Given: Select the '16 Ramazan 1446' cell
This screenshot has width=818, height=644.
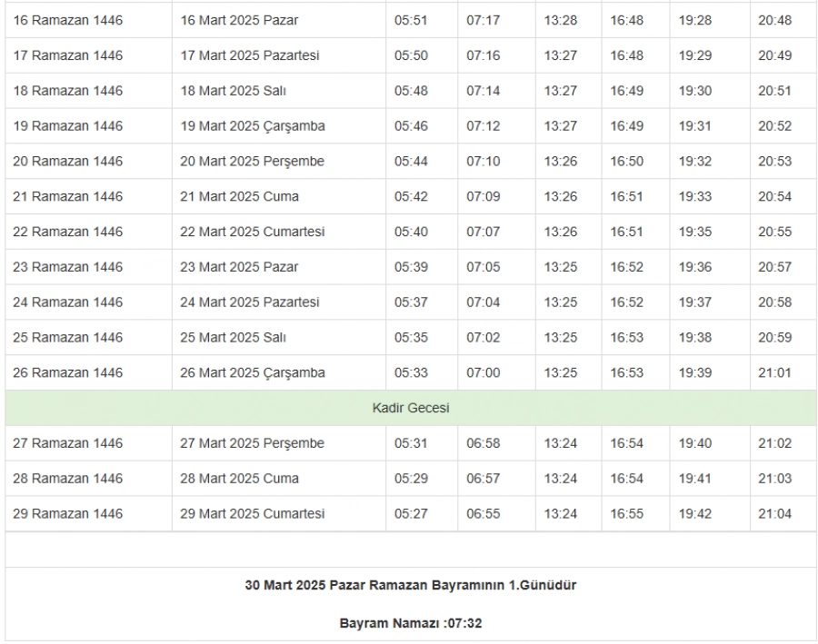Looking at the screenshot, I should (x=70, y=20).
